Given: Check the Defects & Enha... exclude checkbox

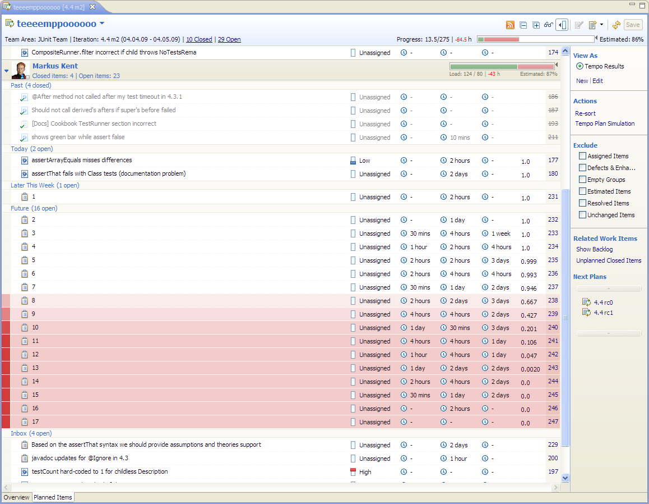Looking at the screenshot, I should [582, 167].
